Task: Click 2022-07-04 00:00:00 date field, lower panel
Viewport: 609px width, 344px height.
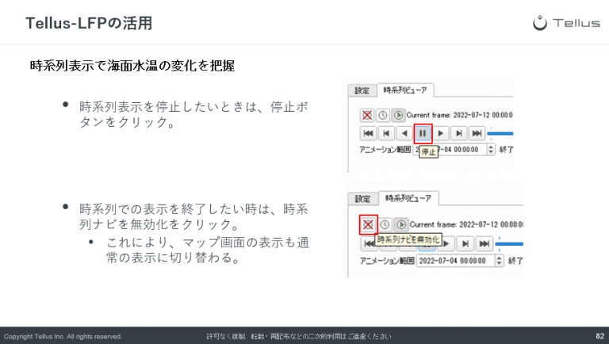Action: point(456,261)
